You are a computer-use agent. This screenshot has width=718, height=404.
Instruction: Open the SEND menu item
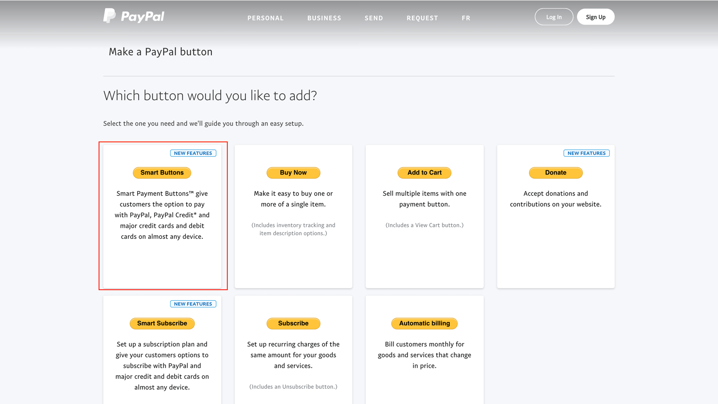click(373, 18)
